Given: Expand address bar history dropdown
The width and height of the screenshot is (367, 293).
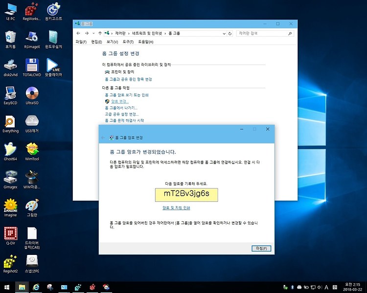Looking at the screenshot, I should pyautogui.click(x=224, y=34).
